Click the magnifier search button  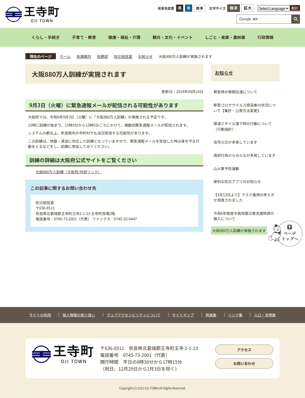point(296,19)
